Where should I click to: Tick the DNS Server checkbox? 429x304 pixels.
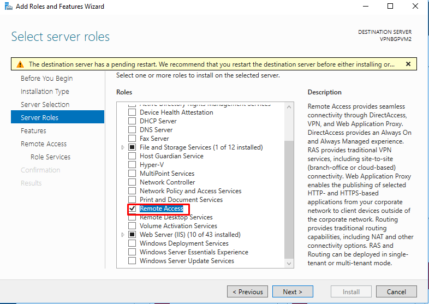132,130
